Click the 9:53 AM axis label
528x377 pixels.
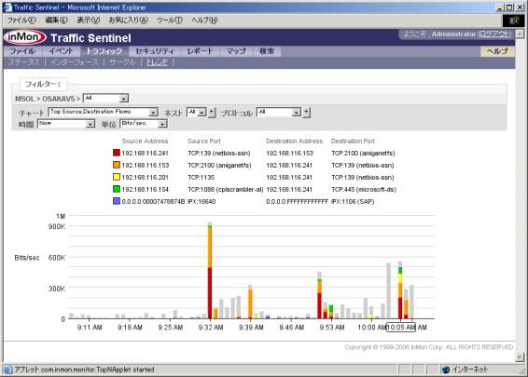(332, 328)
